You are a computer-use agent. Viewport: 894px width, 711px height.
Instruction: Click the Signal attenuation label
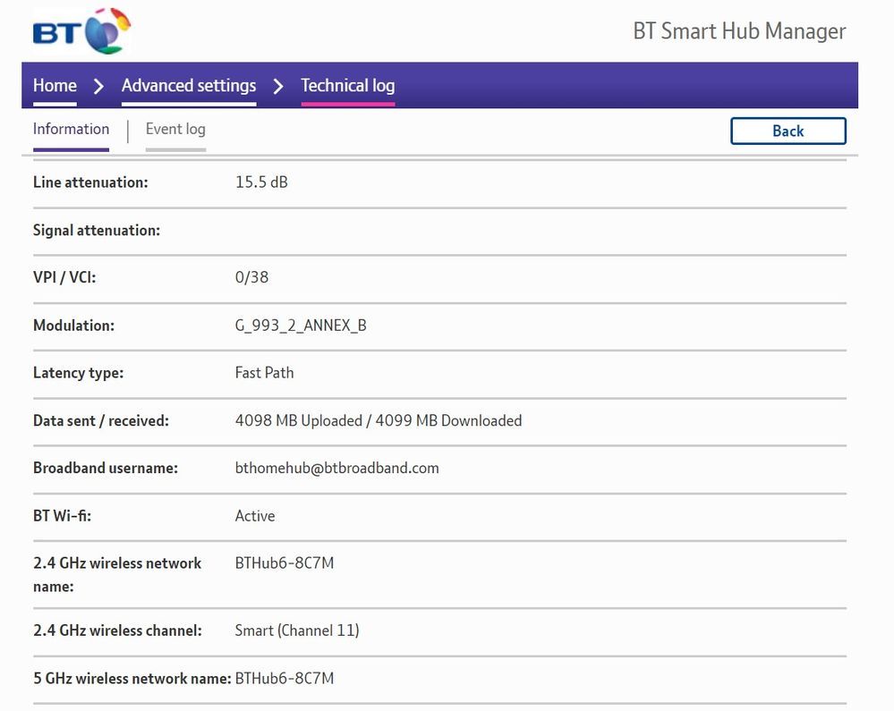(97, 230)
